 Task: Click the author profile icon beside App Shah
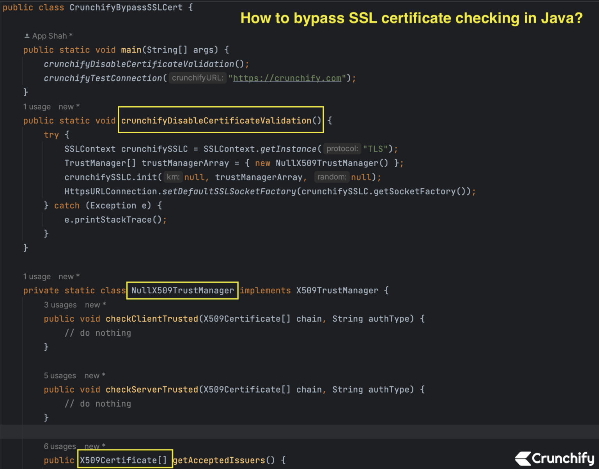[x=27, y=35]
